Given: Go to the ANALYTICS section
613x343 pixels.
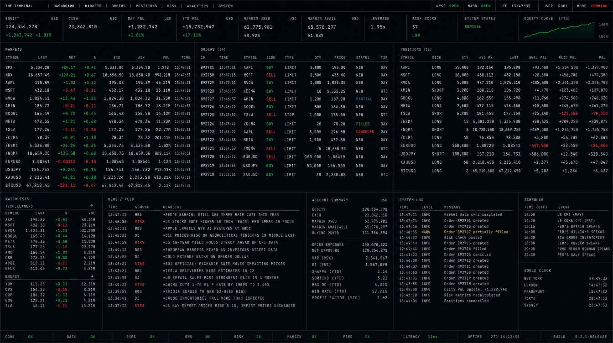Looking at the screenshot, I should [x=197, y=6].
